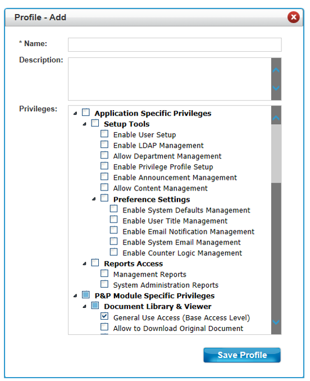This screenshot has width=310, height=381.
Task: Click the description box scroll up arrow
Action: [276, 70]
